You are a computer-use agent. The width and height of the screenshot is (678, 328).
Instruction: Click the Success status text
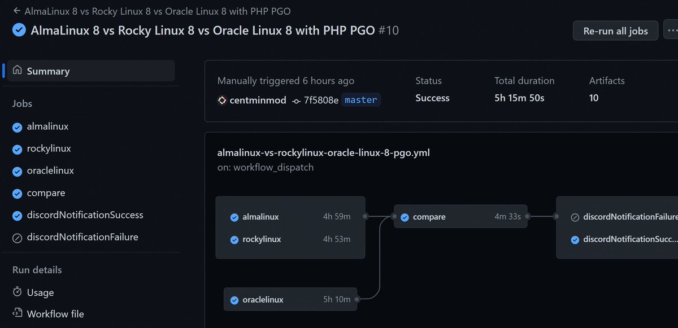432,98
